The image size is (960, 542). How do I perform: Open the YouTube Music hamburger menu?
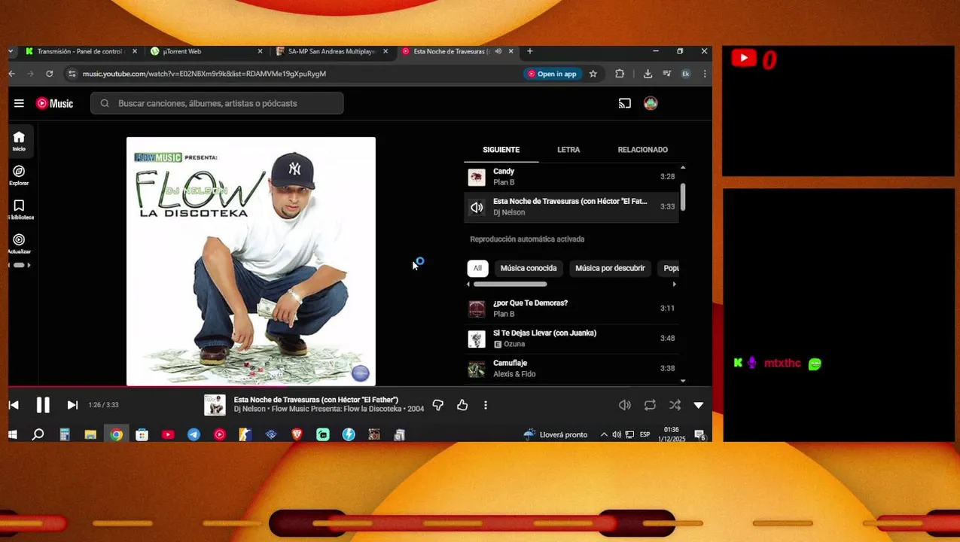[x=19, y=104]
